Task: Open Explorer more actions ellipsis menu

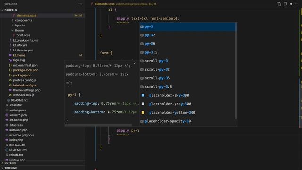Action: tap(80, 4)
